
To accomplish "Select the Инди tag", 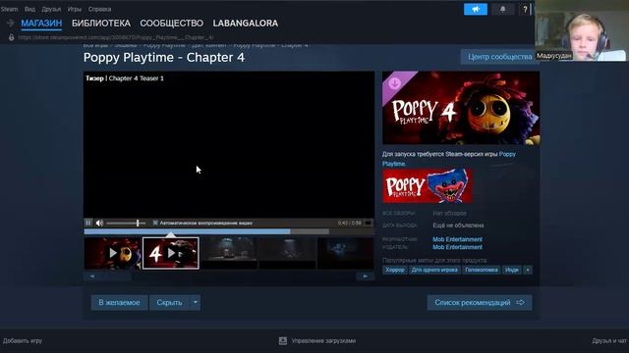I will click(511, 271).
